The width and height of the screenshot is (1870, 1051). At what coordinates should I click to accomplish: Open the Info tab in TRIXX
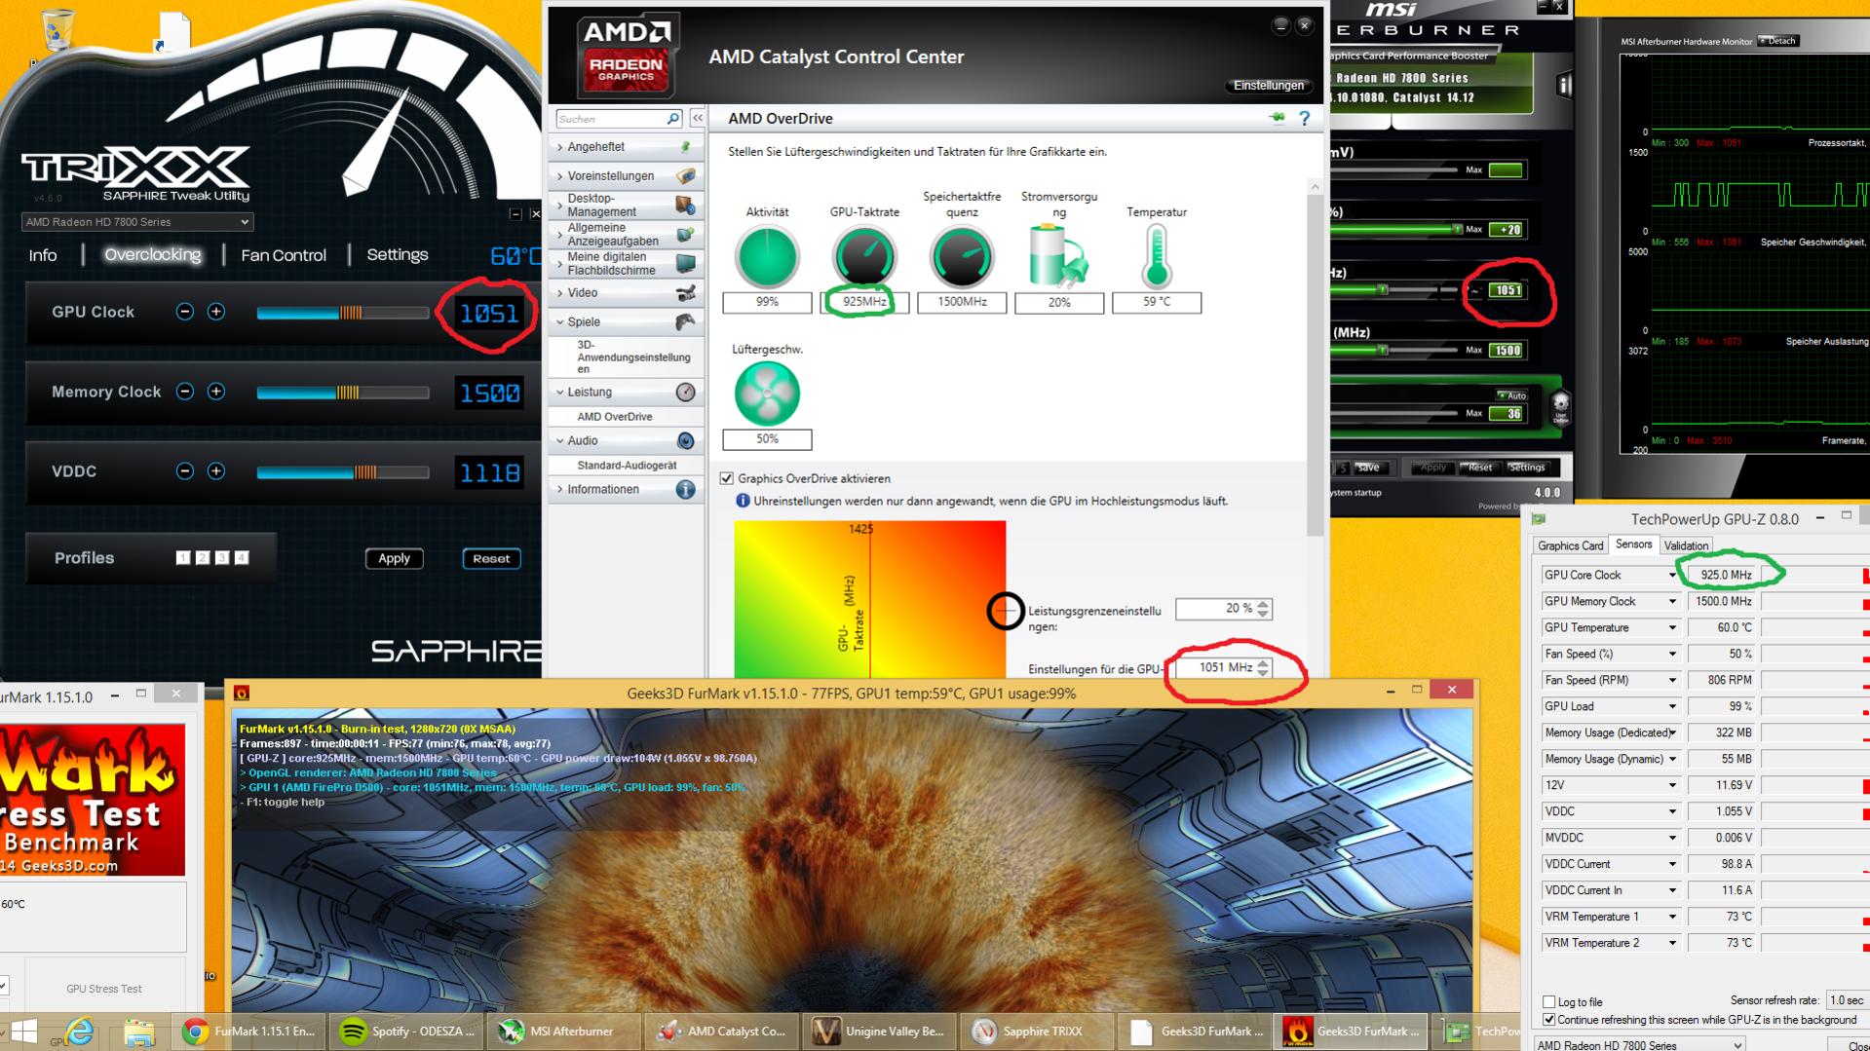(43, 255)
